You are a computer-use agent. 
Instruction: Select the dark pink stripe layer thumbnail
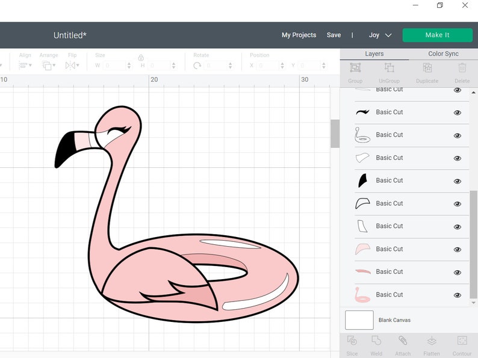point(362,271)
